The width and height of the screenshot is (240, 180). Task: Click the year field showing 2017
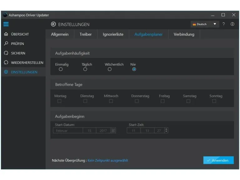(103, 130)
